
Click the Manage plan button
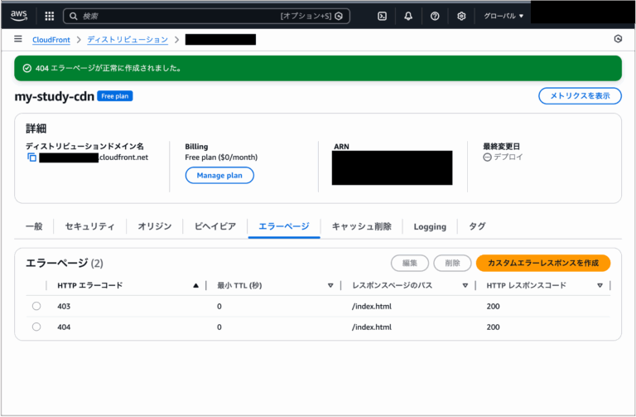pyautogui.click(x=219, y=175)
